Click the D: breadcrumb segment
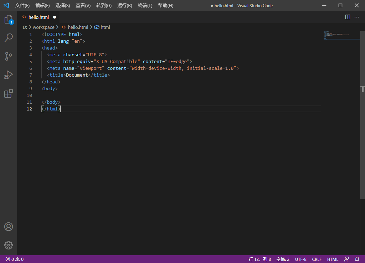This screenshot has width=365, height=263. [x=25, y=27]
